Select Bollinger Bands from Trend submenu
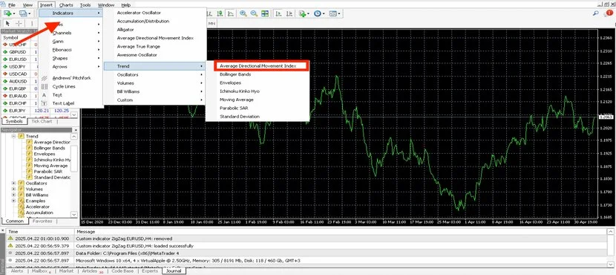 pyautogui.click(x=235, y=74)
